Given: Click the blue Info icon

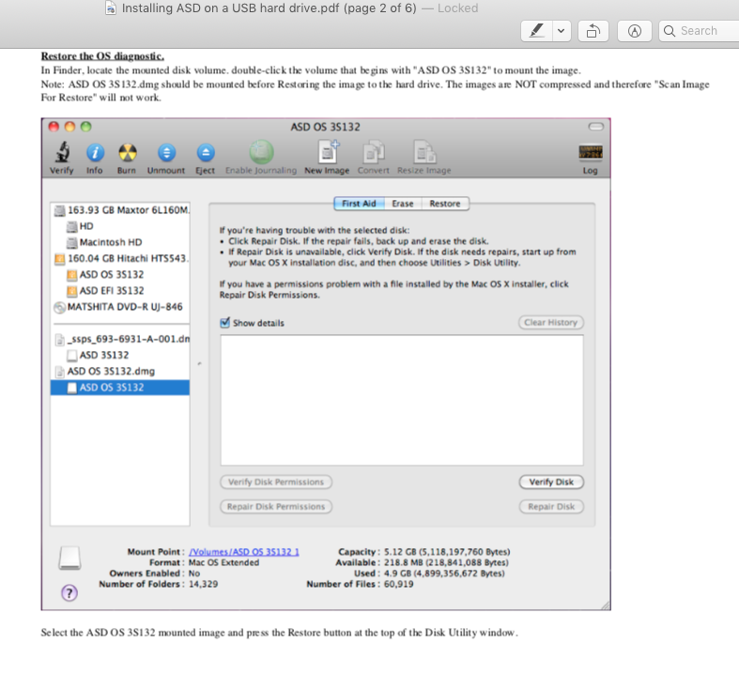Looking at the screenshot, I should coord(95,153).
